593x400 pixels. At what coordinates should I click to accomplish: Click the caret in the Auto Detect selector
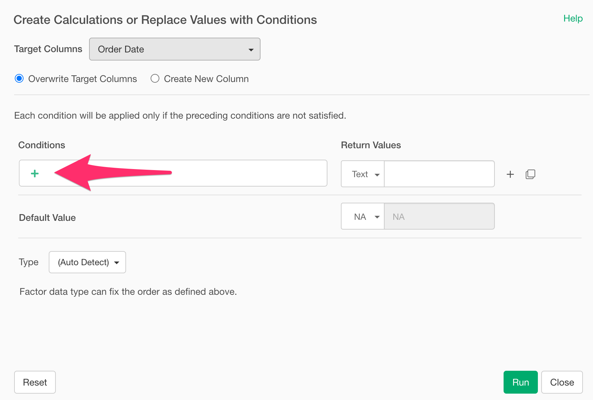(117, 263)
